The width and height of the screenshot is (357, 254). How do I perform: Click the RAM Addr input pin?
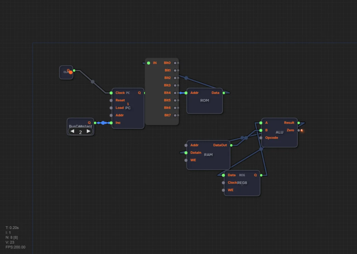point(186,145)
